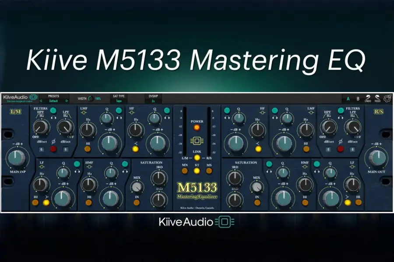Click L/M LF HI button
Viewport: 394px width, 262px height.
coord(35,203)
